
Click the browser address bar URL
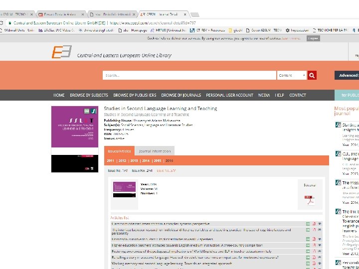(x=153, y=23)
